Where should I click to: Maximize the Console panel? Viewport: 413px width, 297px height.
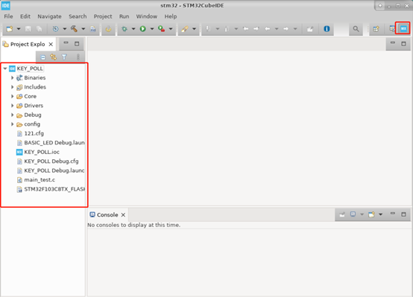tap(403, 214)
